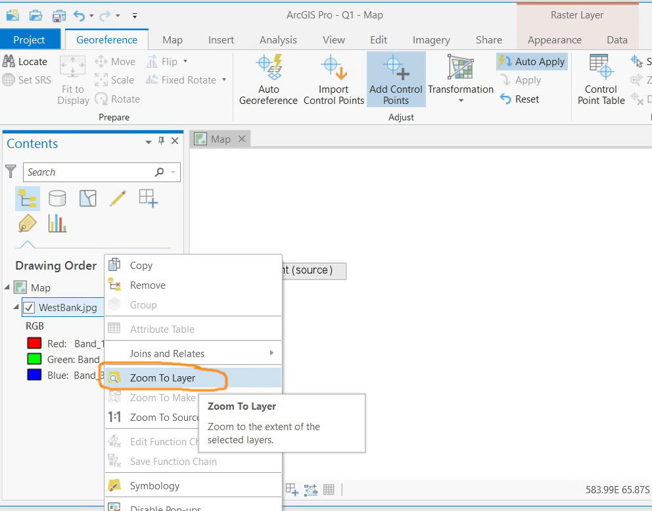Screen dimensions: 652x511
Task: Switch to the Map ribbon tab
Action: [172, 40]
